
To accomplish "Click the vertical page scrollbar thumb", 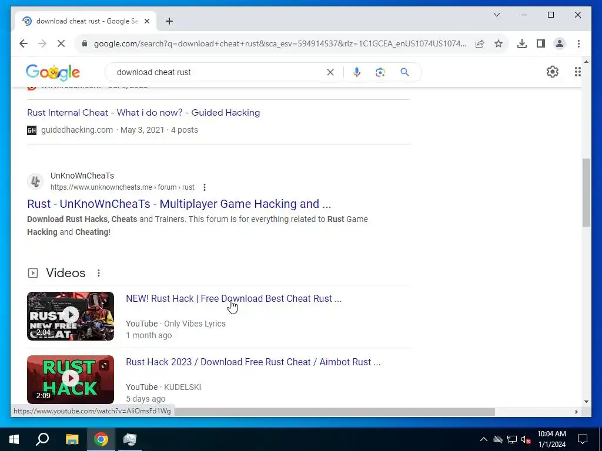I will tap(586, 193).
